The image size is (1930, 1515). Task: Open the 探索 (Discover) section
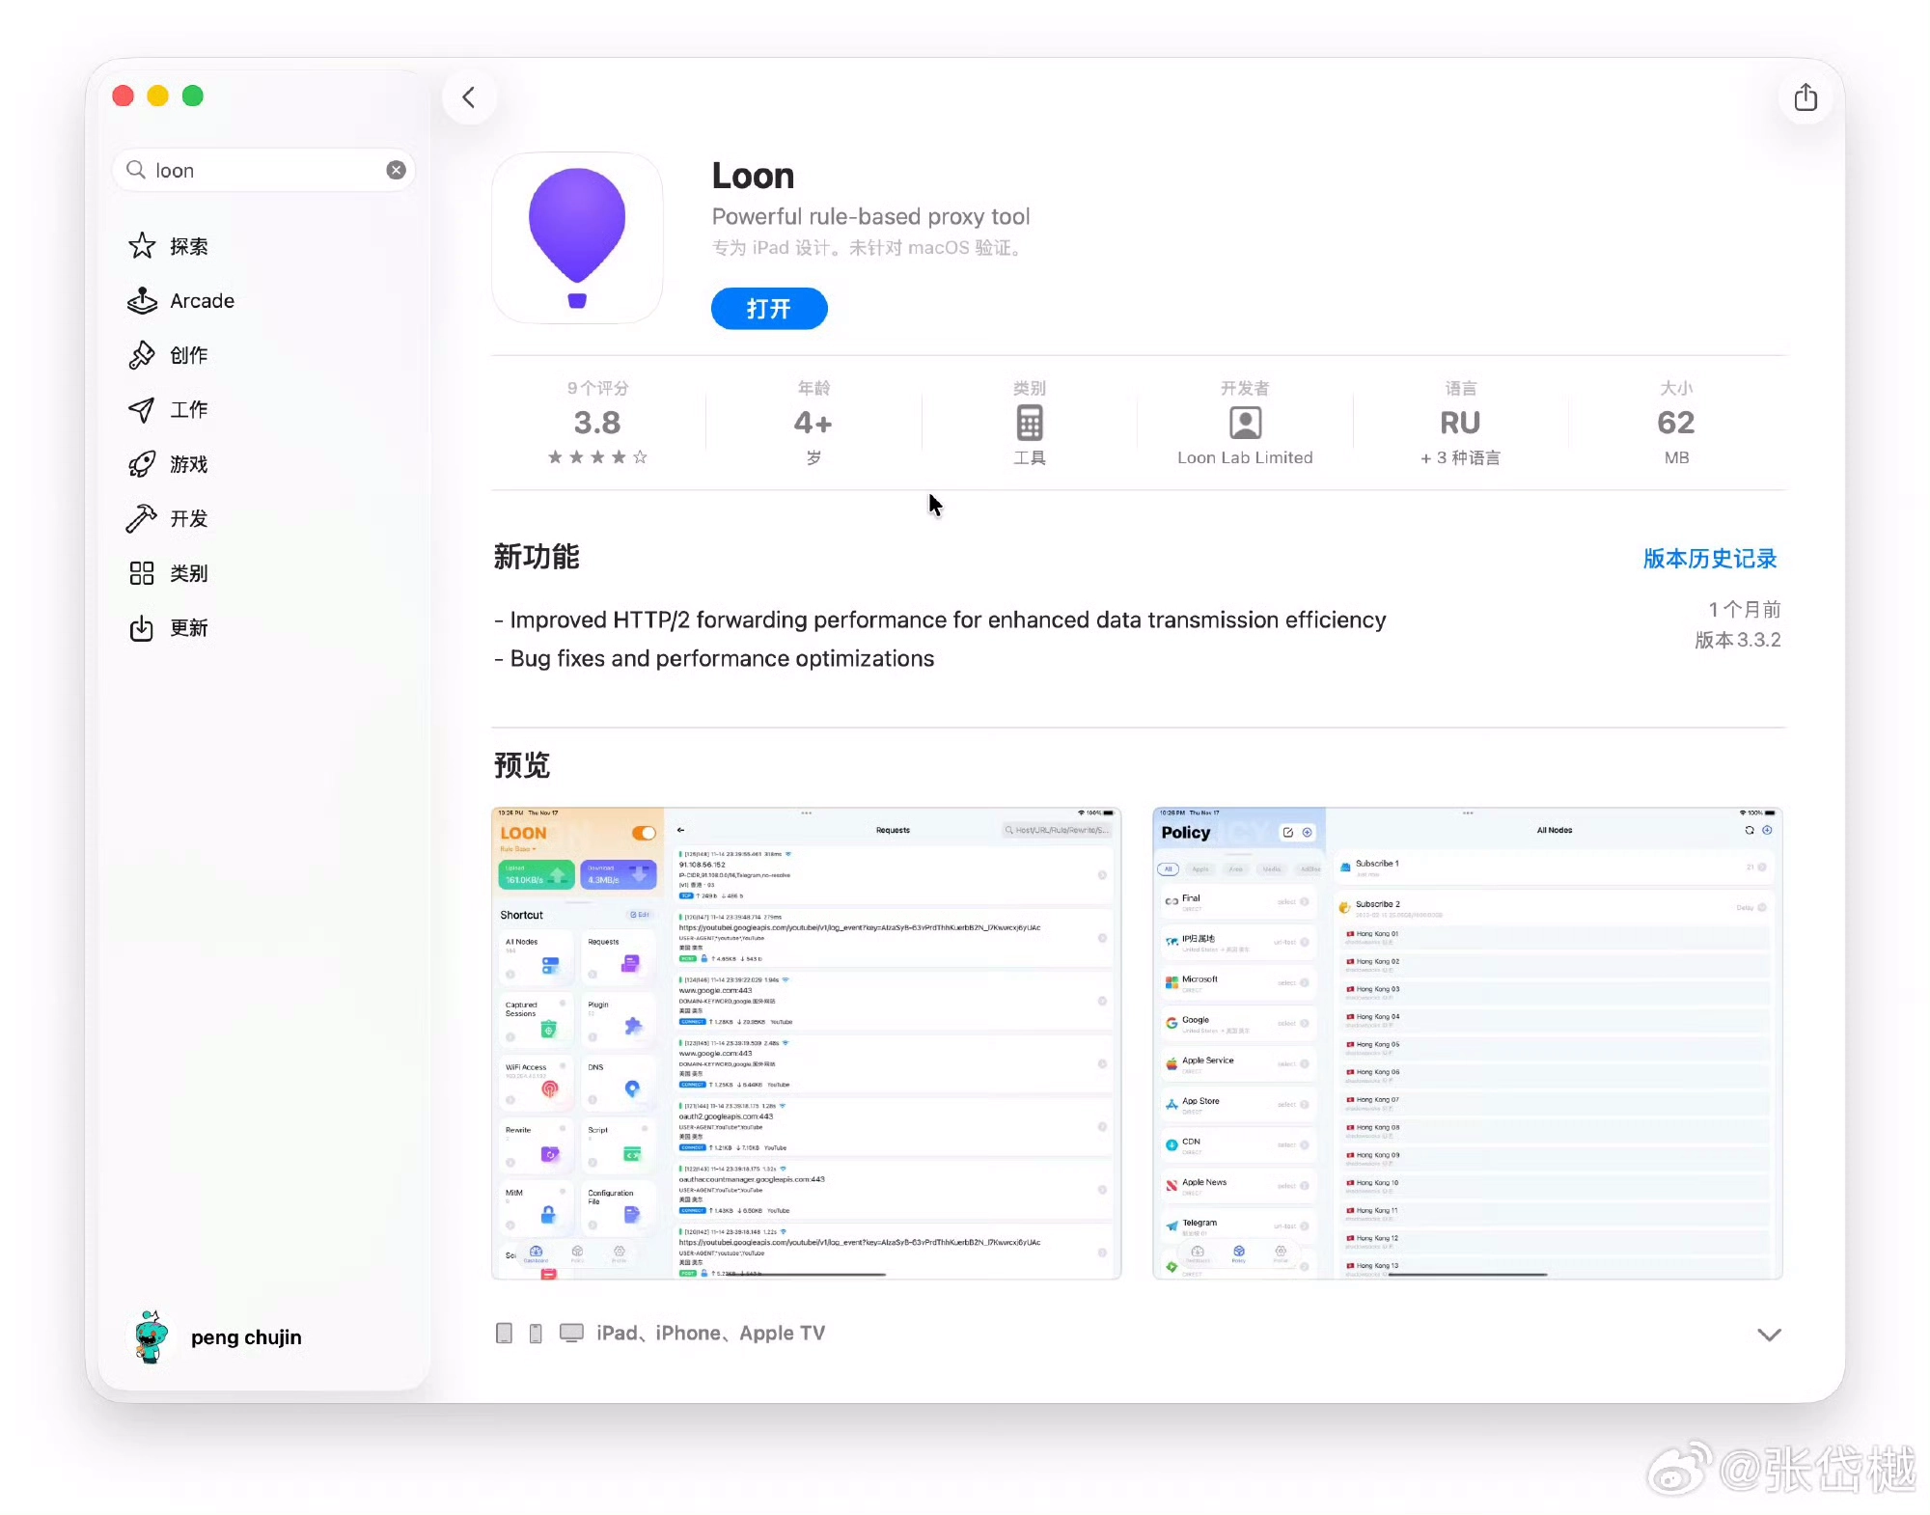[x=189, y=246]
